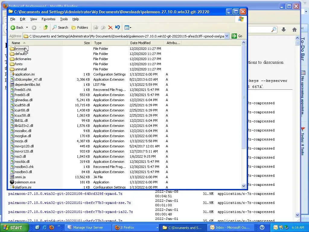Image resolution: width=309 pixels, height=232 pixels.
Task: Click the Forward arrow toolbar icon
Action: [34, 27]
